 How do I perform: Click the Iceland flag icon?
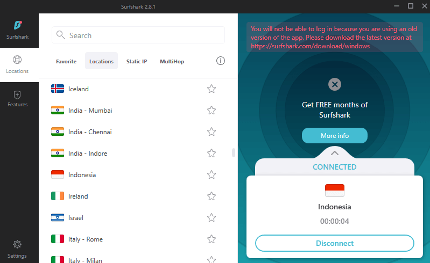[58, 89]
